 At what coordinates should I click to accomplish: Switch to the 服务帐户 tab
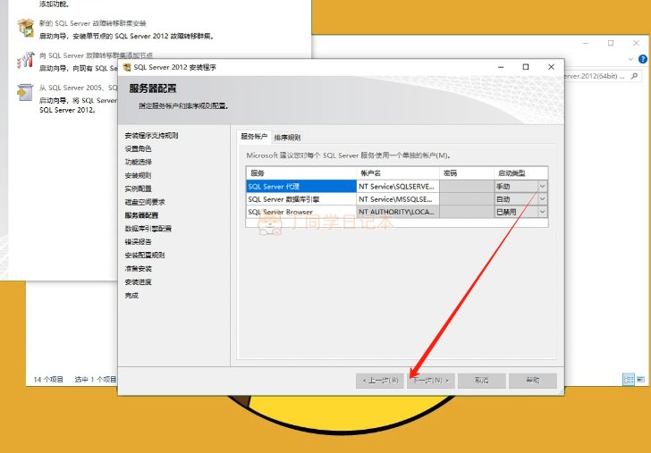[254, 137]
